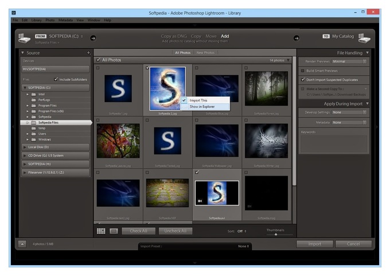390x276 pixels.
Task: Collapse the Source panel triangle
Action: [x=22, y=53]
